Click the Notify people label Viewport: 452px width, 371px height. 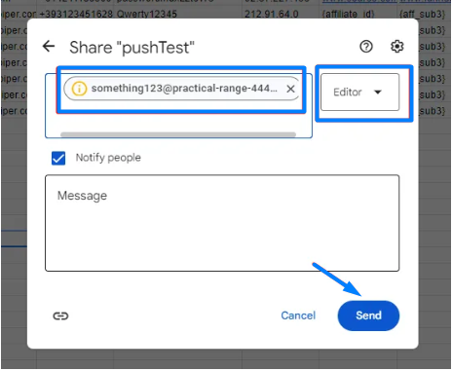click(108, 158)
